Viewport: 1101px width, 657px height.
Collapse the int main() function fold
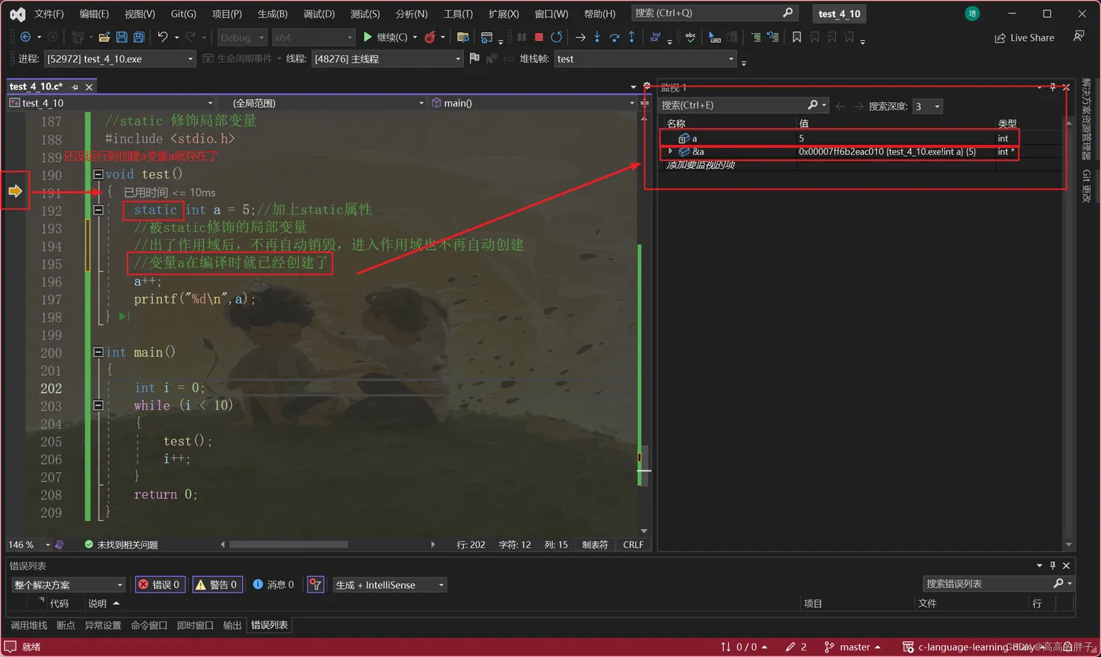coord(98,352)
